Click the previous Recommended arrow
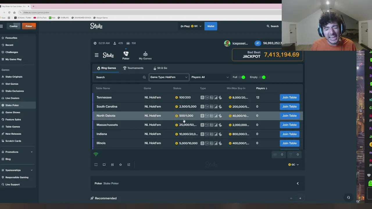This screenshot has height=209, width=372. 291,198
